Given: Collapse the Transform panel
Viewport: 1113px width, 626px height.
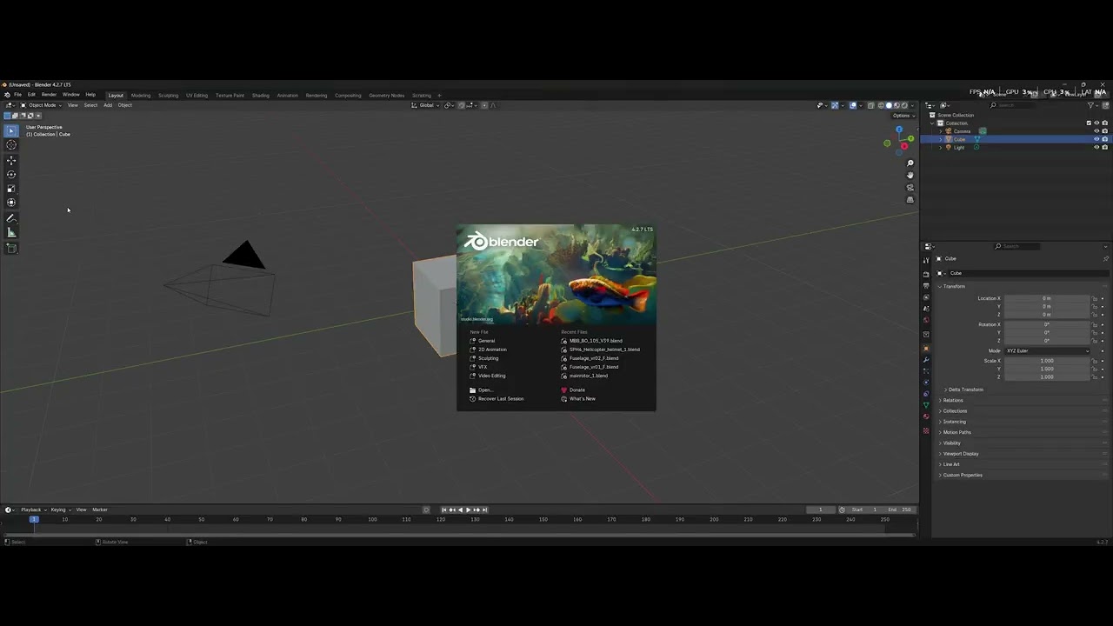Looking at the screenshot, I should (x=952, y=286).
